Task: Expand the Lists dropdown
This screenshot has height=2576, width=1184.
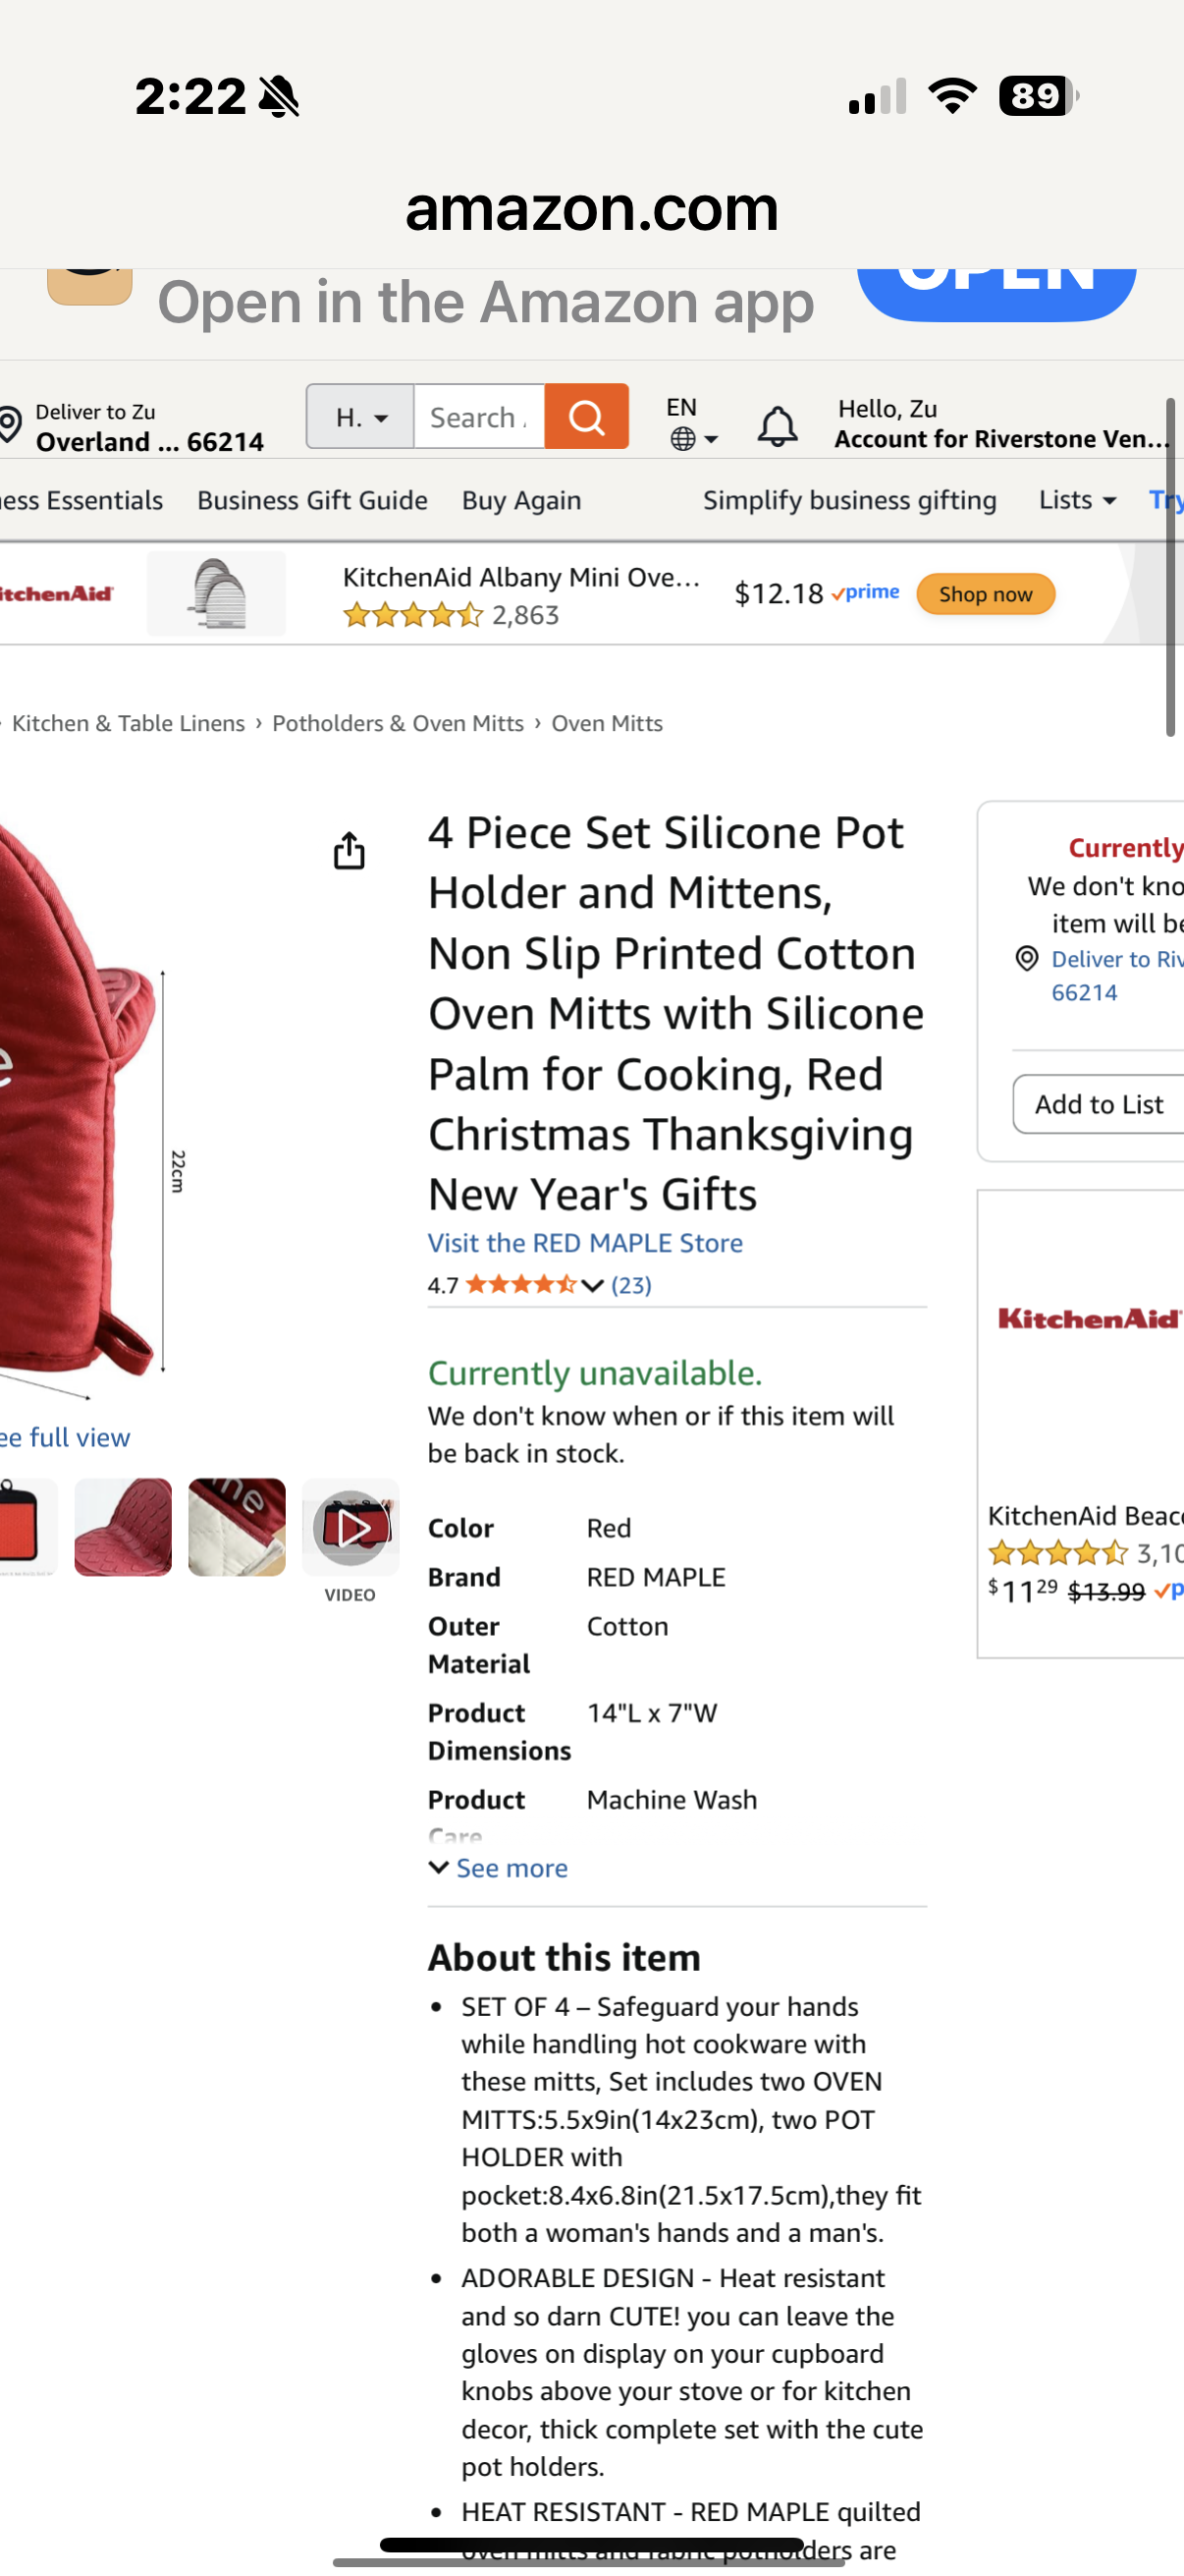Action: pos(1075,500)
